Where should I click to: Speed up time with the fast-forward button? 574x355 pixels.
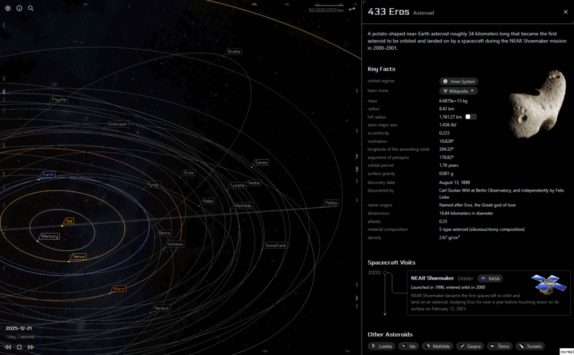pos(31,347)
